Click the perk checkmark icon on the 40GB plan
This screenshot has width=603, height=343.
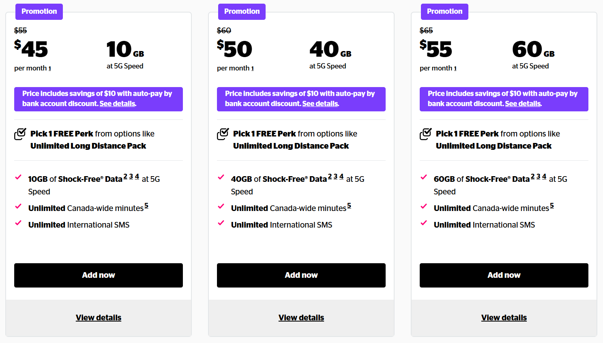[223, 134]
